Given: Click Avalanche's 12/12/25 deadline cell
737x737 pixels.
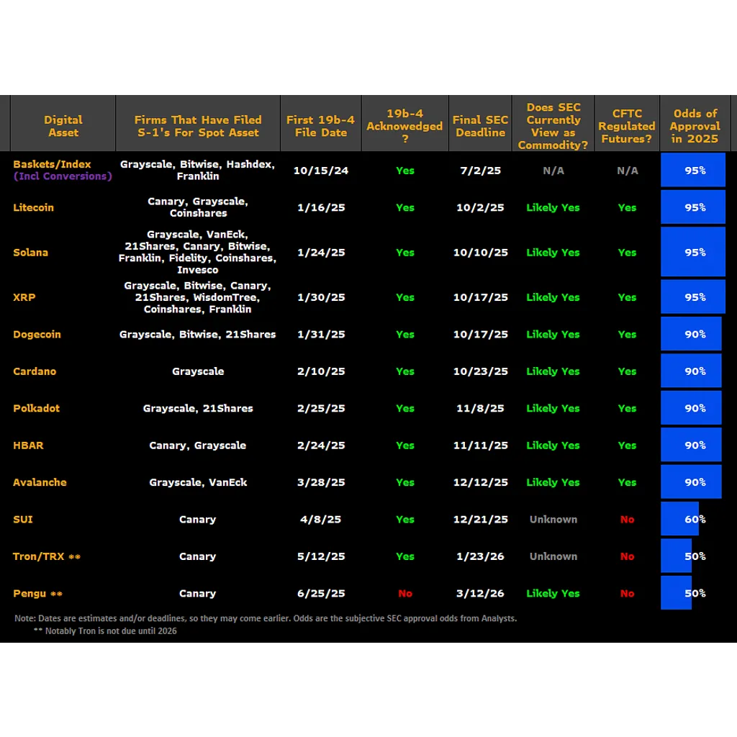Looking at the screenshot, I should click(x=480, y=482).
